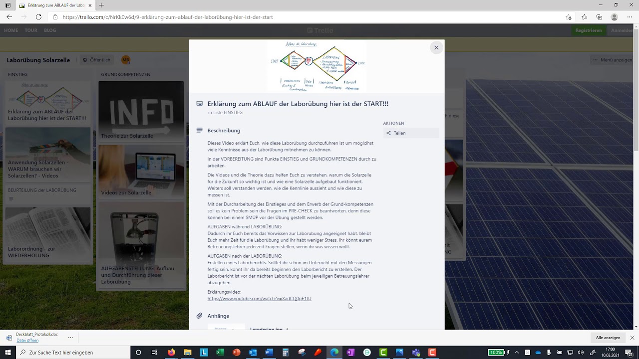639x359 pixels.
Task: Click the site lock icon
Action: point(55,17)
